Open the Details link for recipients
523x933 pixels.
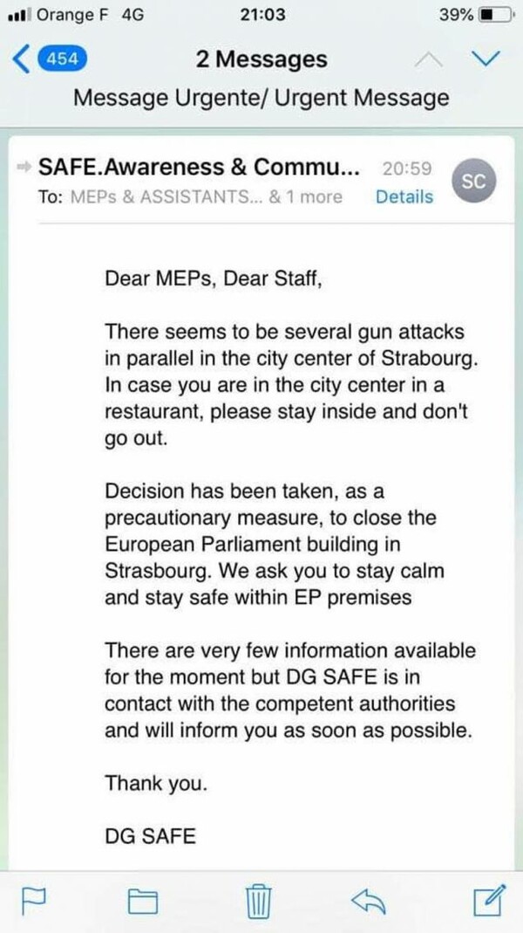coord(404,196)
